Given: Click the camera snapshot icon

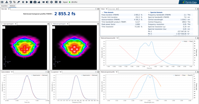Looking at the screenshot, I should click(35, 2).
